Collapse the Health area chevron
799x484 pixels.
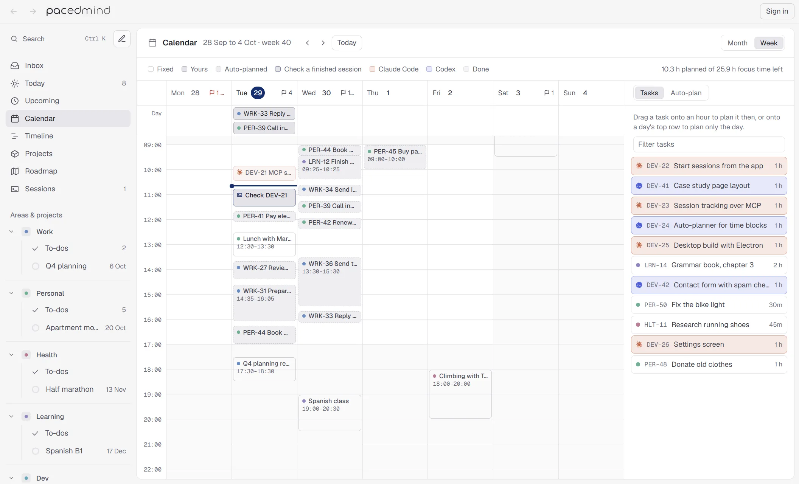tap(11, 355)
